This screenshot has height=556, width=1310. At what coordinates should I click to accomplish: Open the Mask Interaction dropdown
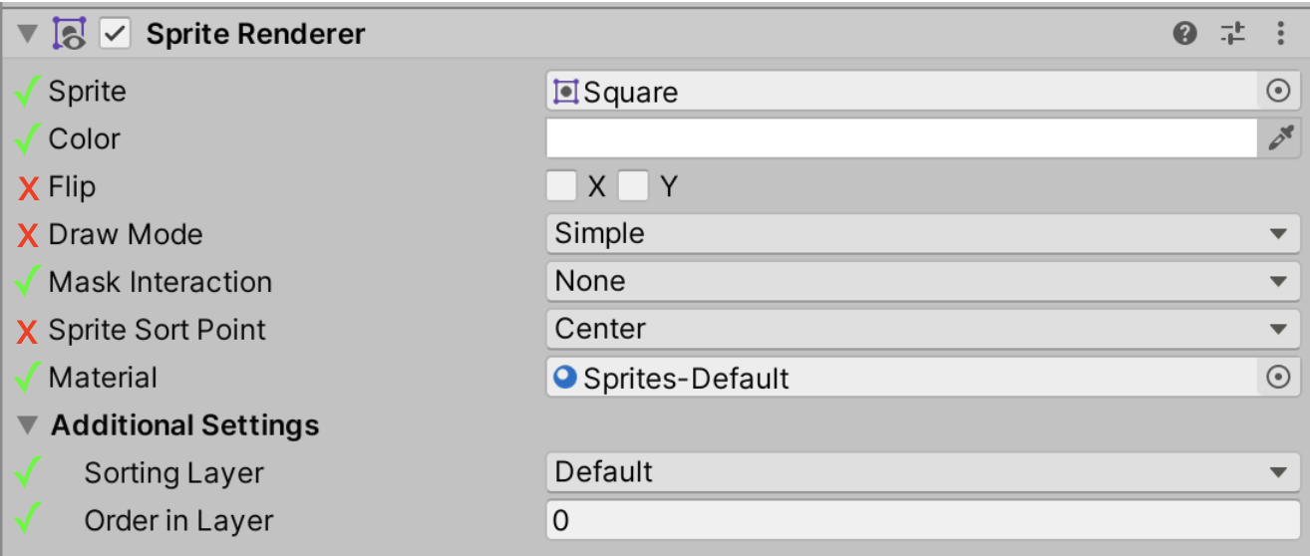click(922, 282)
